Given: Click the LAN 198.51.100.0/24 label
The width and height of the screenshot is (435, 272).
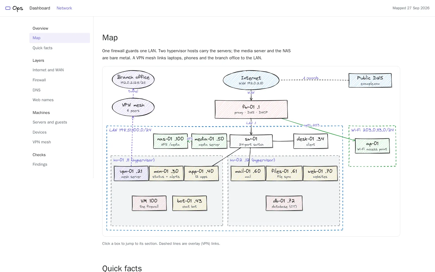Looking at the screenshot, I should click(x=130, y=130).
